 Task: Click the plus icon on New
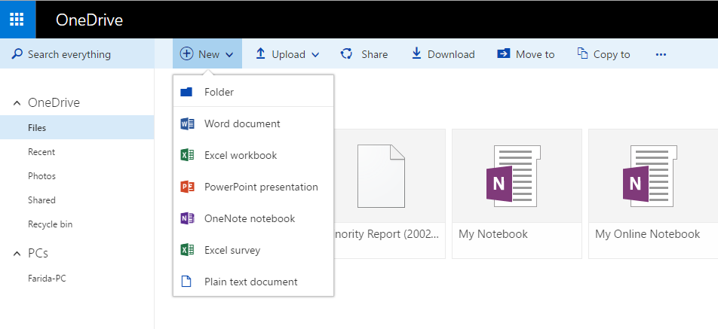(x=186, y=54)
